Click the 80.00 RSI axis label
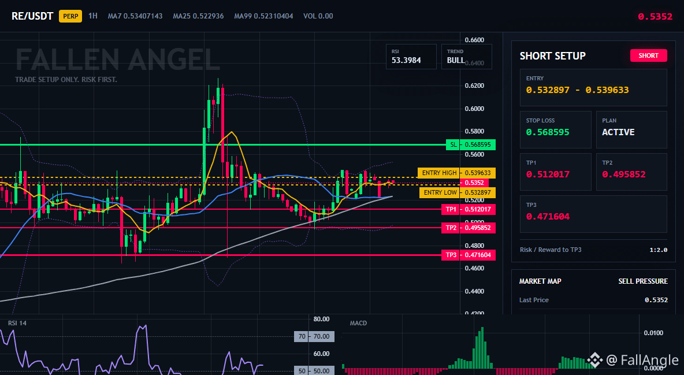 [322, 319]
